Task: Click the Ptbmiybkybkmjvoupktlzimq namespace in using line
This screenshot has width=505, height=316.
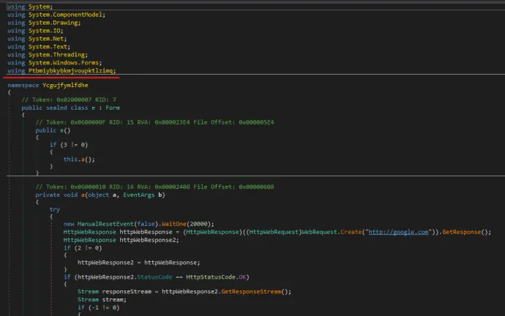Action: click(70, 70)
